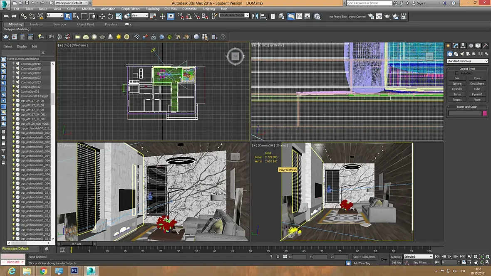Click the Cylinder object type button
491x276 pixels.
coord(457,89)
